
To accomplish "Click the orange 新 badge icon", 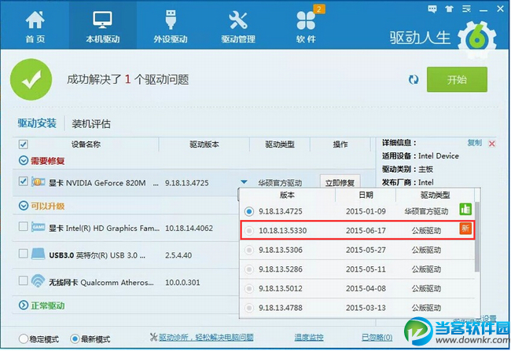I will point(465,229).
